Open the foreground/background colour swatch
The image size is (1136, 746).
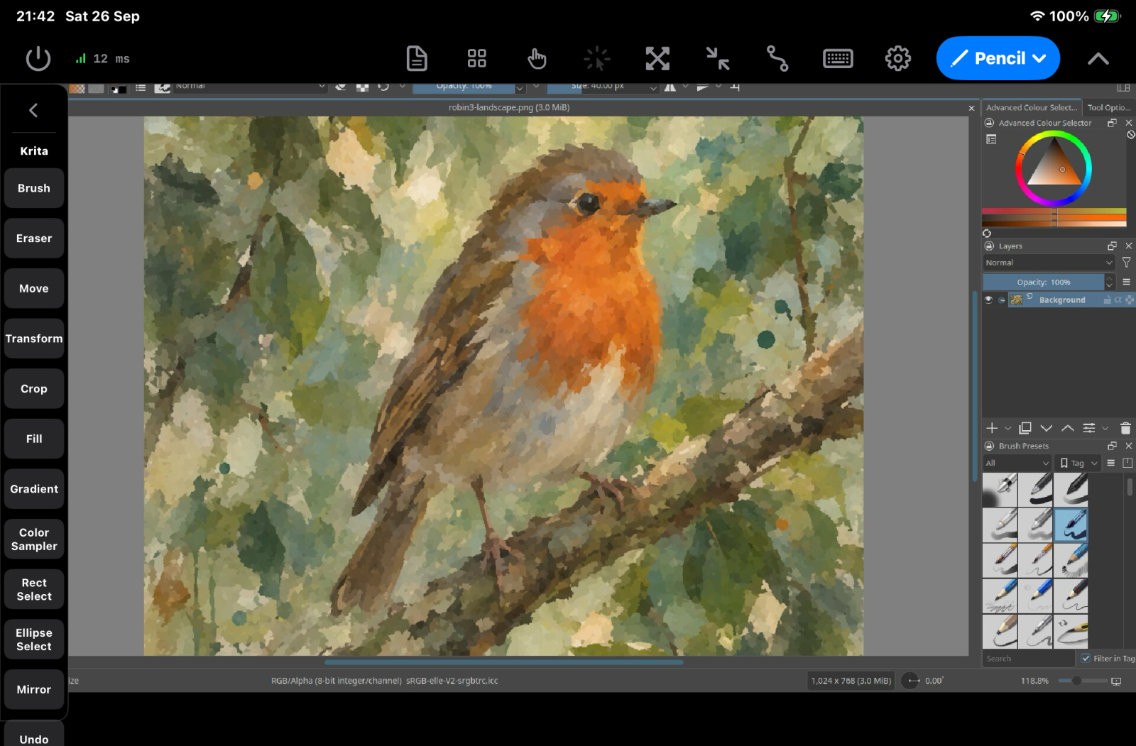click(118, 88)
